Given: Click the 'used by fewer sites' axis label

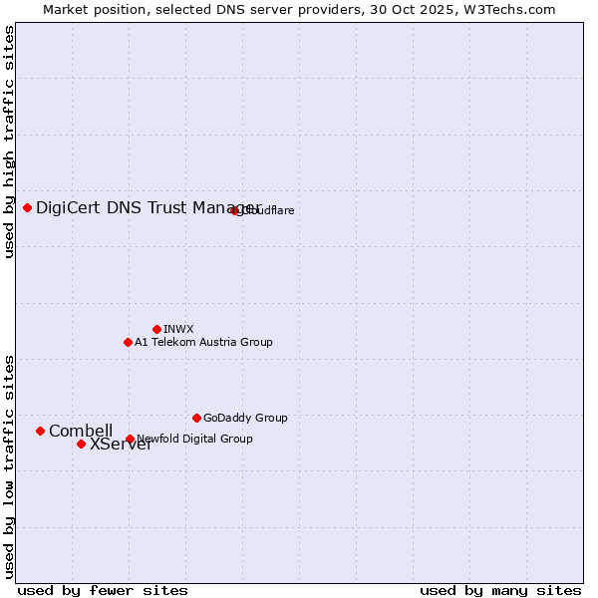Looking at the screenshot, I should click(x=103, y=590).
